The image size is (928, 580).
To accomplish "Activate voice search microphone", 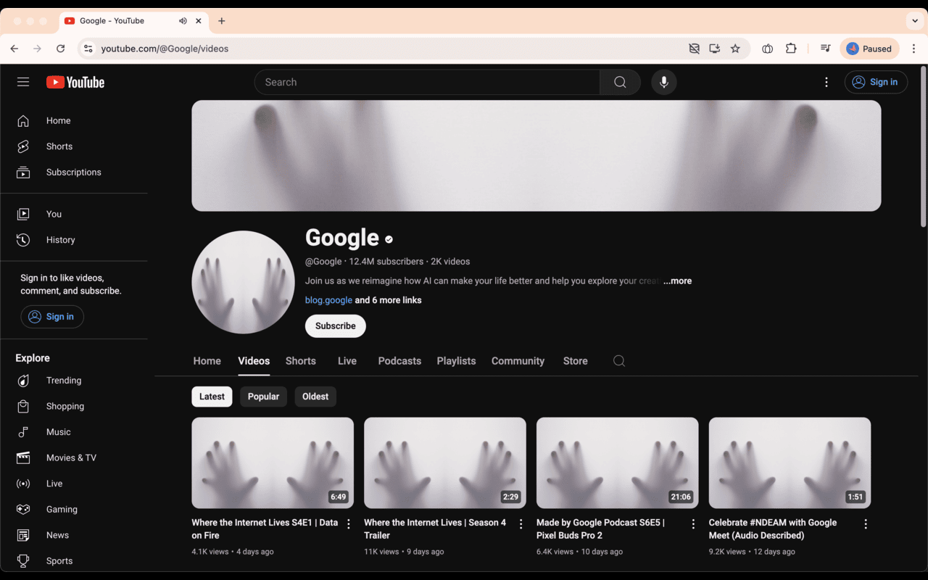I will point(663,82).
